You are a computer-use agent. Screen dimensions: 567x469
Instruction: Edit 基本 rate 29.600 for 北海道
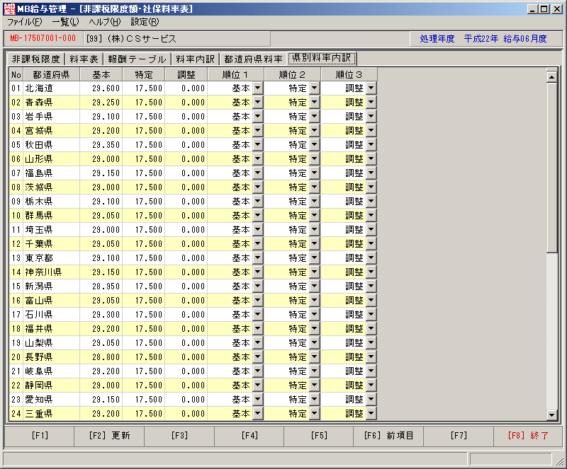coord(101,88)
